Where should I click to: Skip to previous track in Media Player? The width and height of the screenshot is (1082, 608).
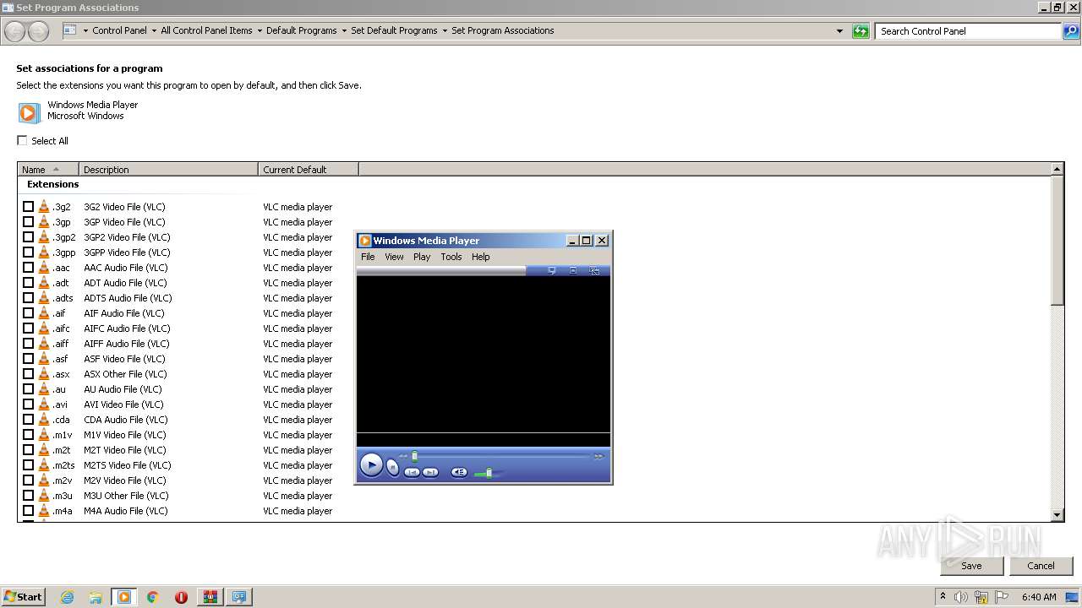[x=412, y=472]
